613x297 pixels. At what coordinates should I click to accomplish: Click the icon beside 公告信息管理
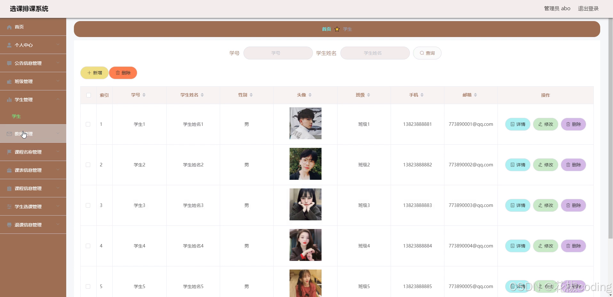(x=9, y=64)
